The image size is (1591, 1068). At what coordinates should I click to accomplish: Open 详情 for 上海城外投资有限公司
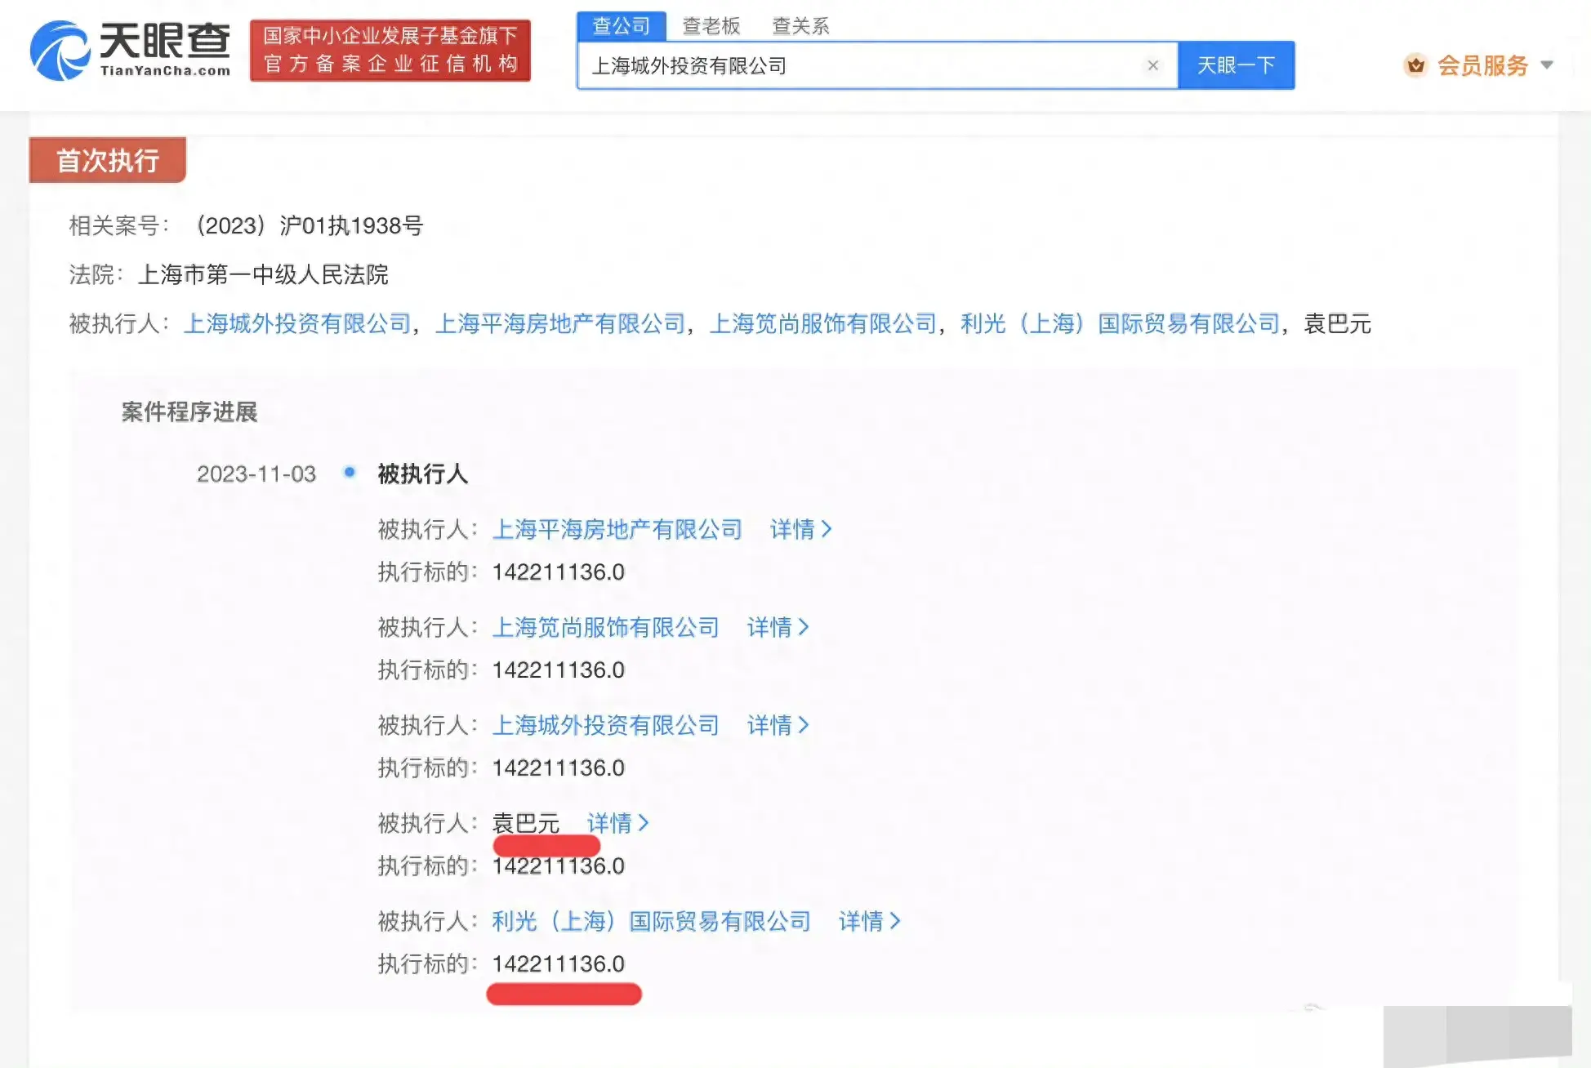click(x=778, y=725)
